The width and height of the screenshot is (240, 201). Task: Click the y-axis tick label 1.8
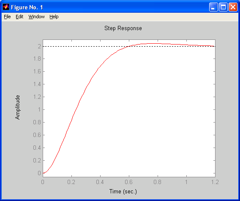click(37, 59)
